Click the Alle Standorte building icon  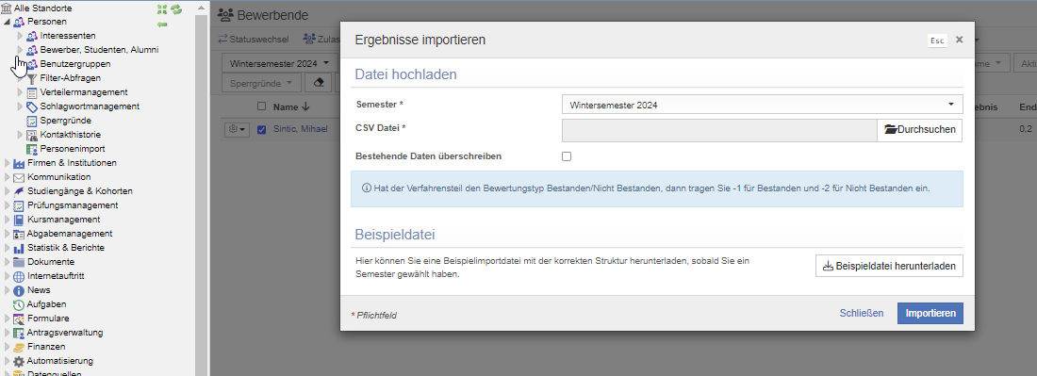click(7, 8)
